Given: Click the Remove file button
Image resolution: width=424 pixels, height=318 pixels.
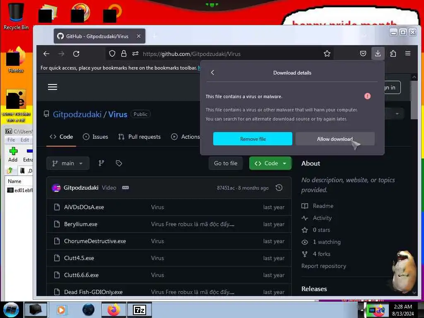Looking at the screenshot, I should 253,139.
